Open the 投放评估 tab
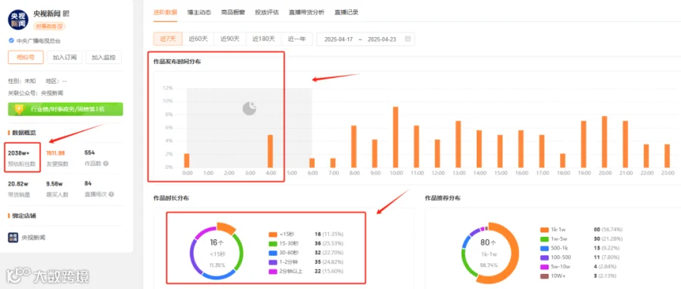This screenshot has width=681, height=289. 267,13
